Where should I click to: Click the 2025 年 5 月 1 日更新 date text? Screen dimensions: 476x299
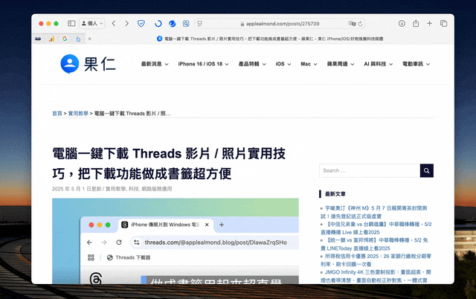click(77, 189)
